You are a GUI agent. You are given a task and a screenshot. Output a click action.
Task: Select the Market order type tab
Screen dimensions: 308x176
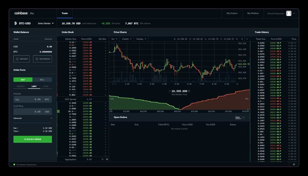tap(21, 86)
